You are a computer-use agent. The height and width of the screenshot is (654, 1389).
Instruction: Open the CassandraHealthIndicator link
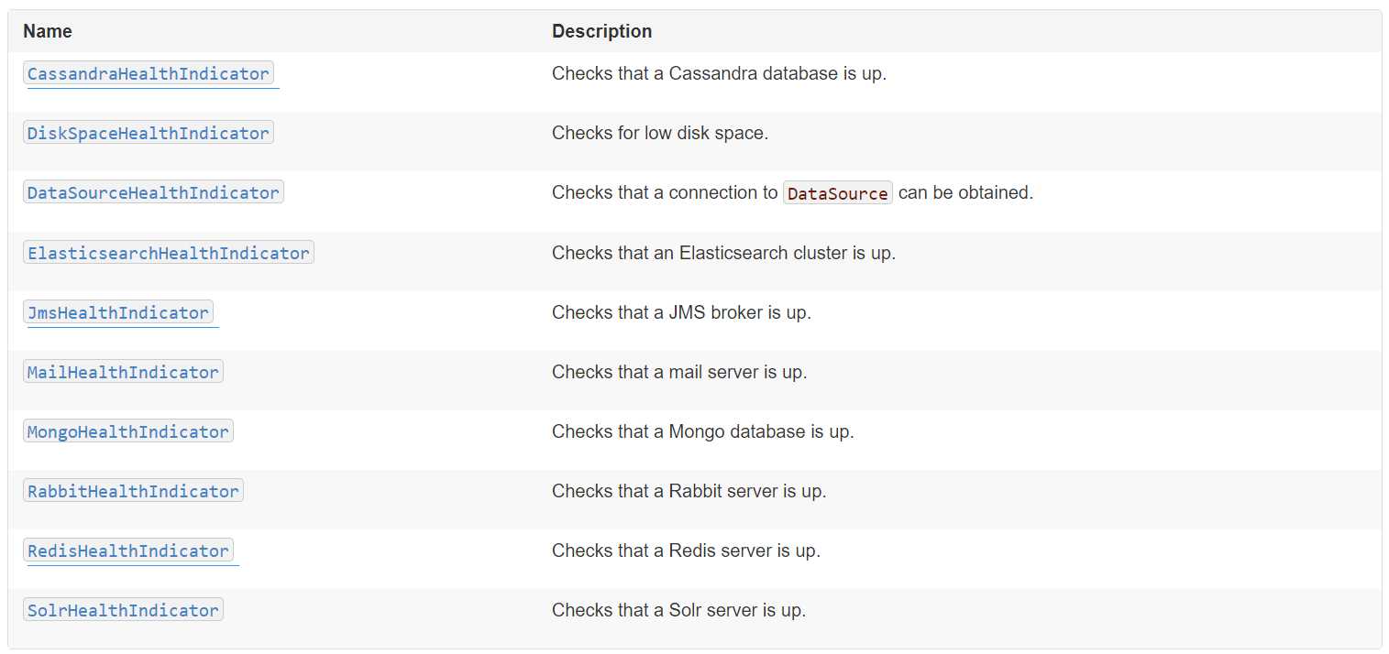point(149,74)
